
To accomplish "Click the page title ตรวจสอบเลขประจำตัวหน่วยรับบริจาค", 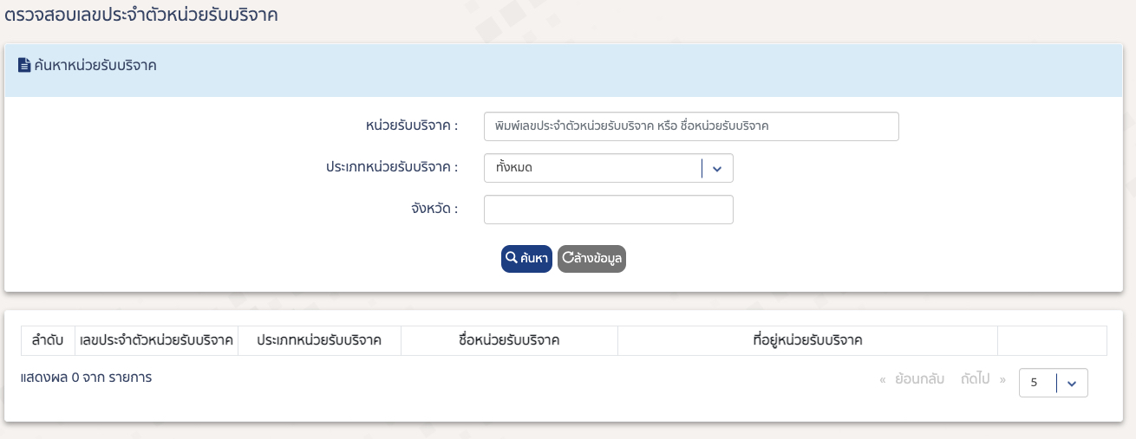I will 141,15.
